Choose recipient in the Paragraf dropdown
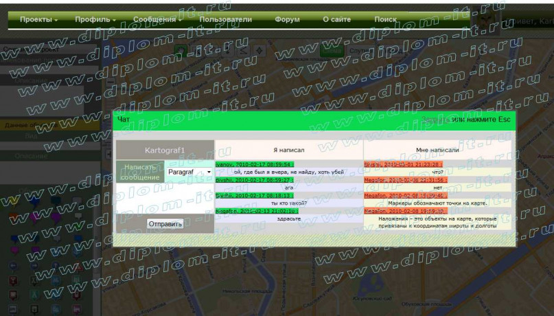This screenshot has width=554, height=316. click(x=189, y=172)
